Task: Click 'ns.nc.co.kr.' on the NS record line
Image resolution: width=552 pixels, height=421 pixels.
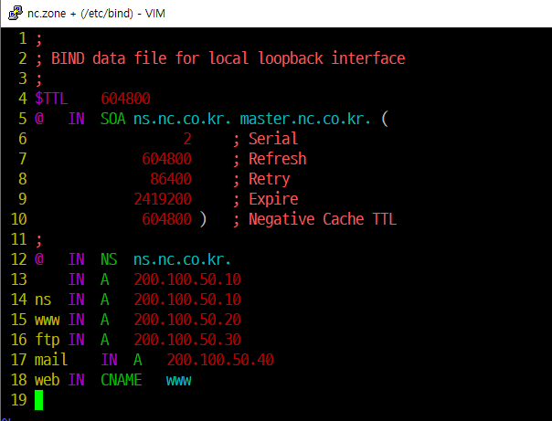Action: (183, 259)
